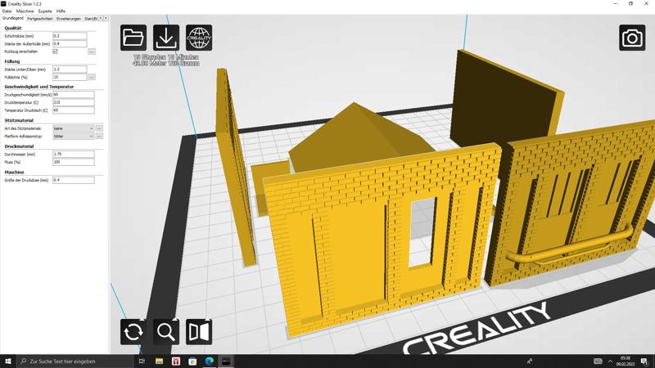Open File Explorer from the taskbar
655x368 pixels.
point(159,361)
